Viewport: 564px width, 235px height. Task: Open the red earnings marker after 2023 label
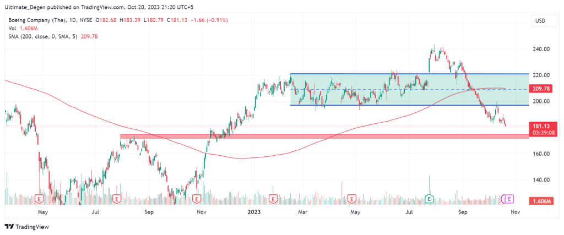273,198
